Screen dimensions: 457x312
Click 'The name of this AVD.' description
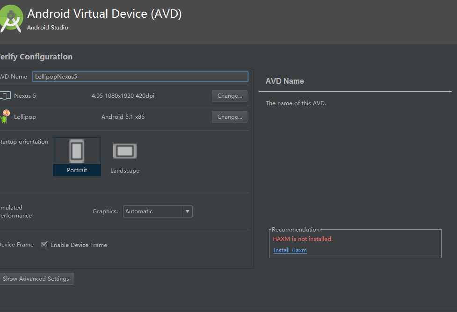pos(296,103)
